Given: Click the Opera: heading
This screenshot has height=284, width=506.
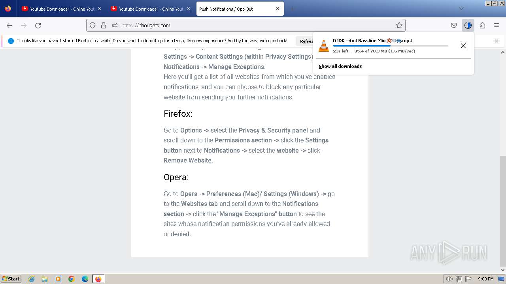Looking at the screenshot, I should click(x=176, y=177).
